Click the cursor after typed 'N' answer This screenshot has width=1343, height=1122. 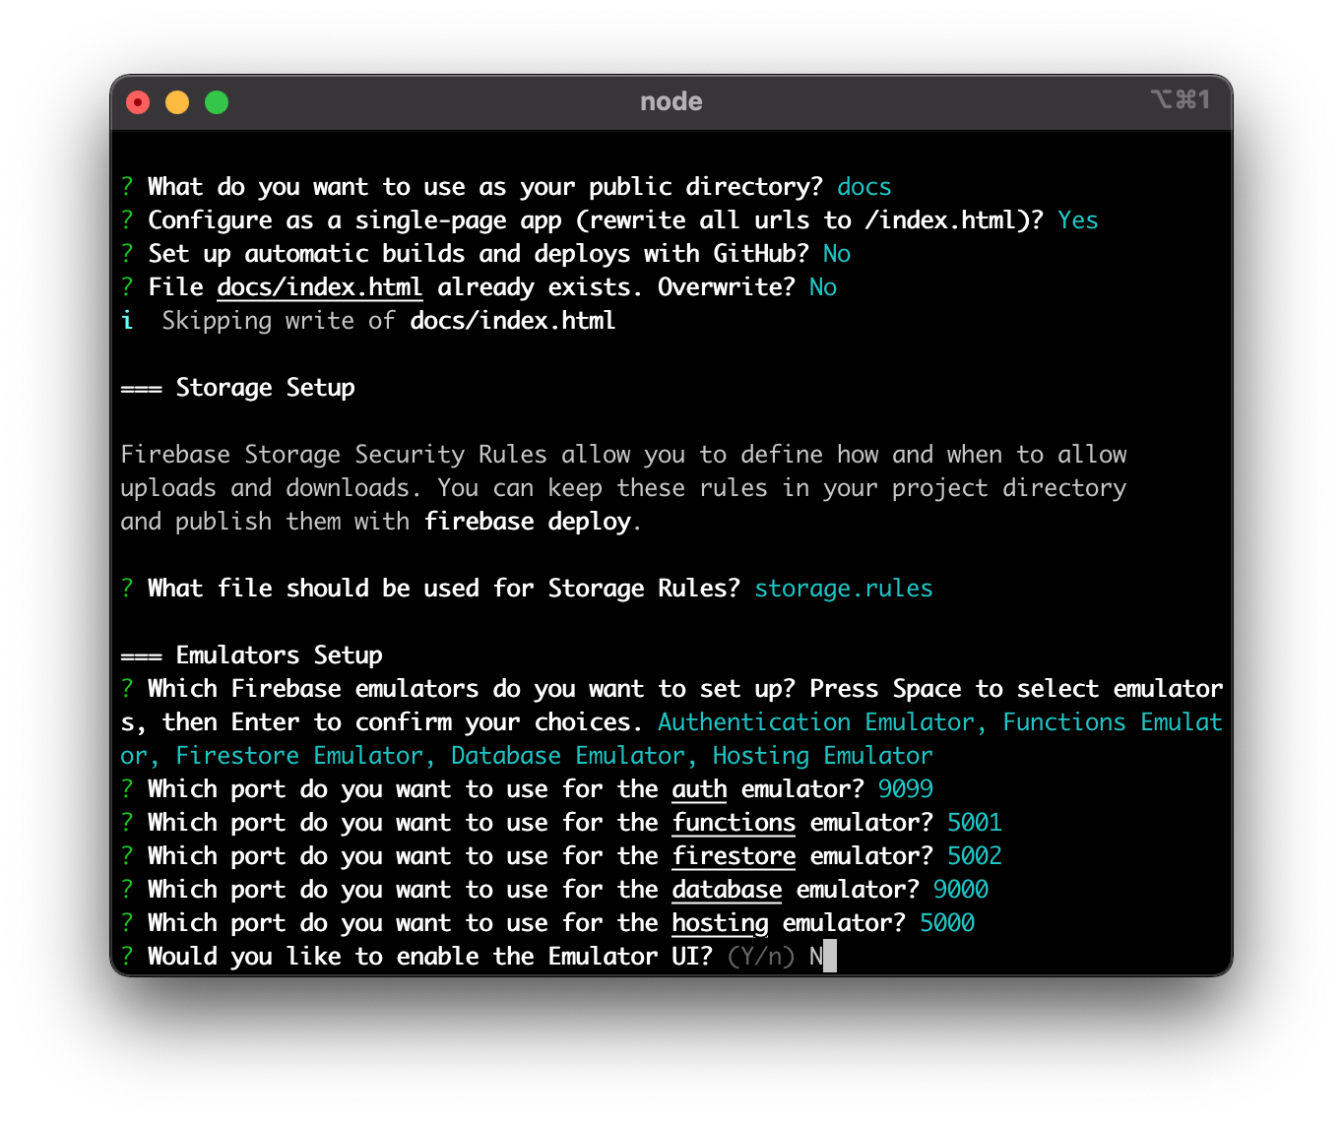(x=830, y=957)
